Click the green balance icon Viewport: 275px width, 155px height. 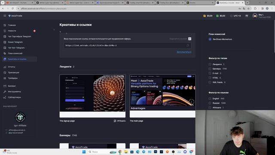(x=217, y=16)
